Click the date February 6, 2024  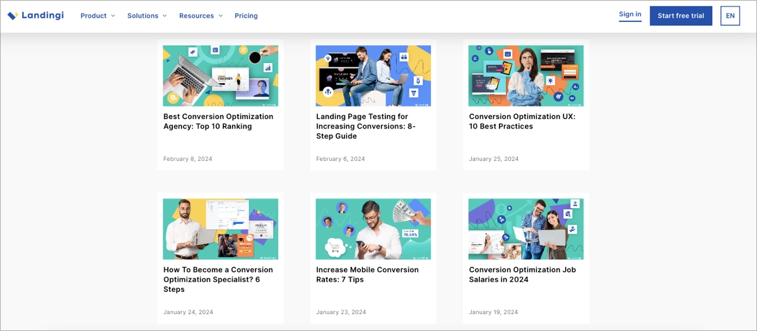tap(341, 159)
